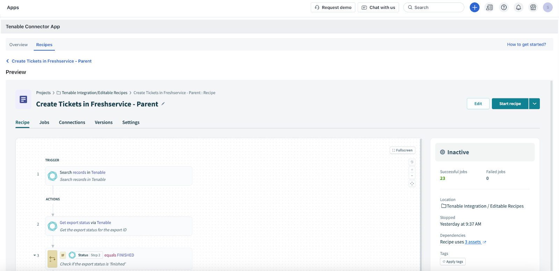Open the Connections tab
The width and height of the screenshot is (559, 271).
72,123
